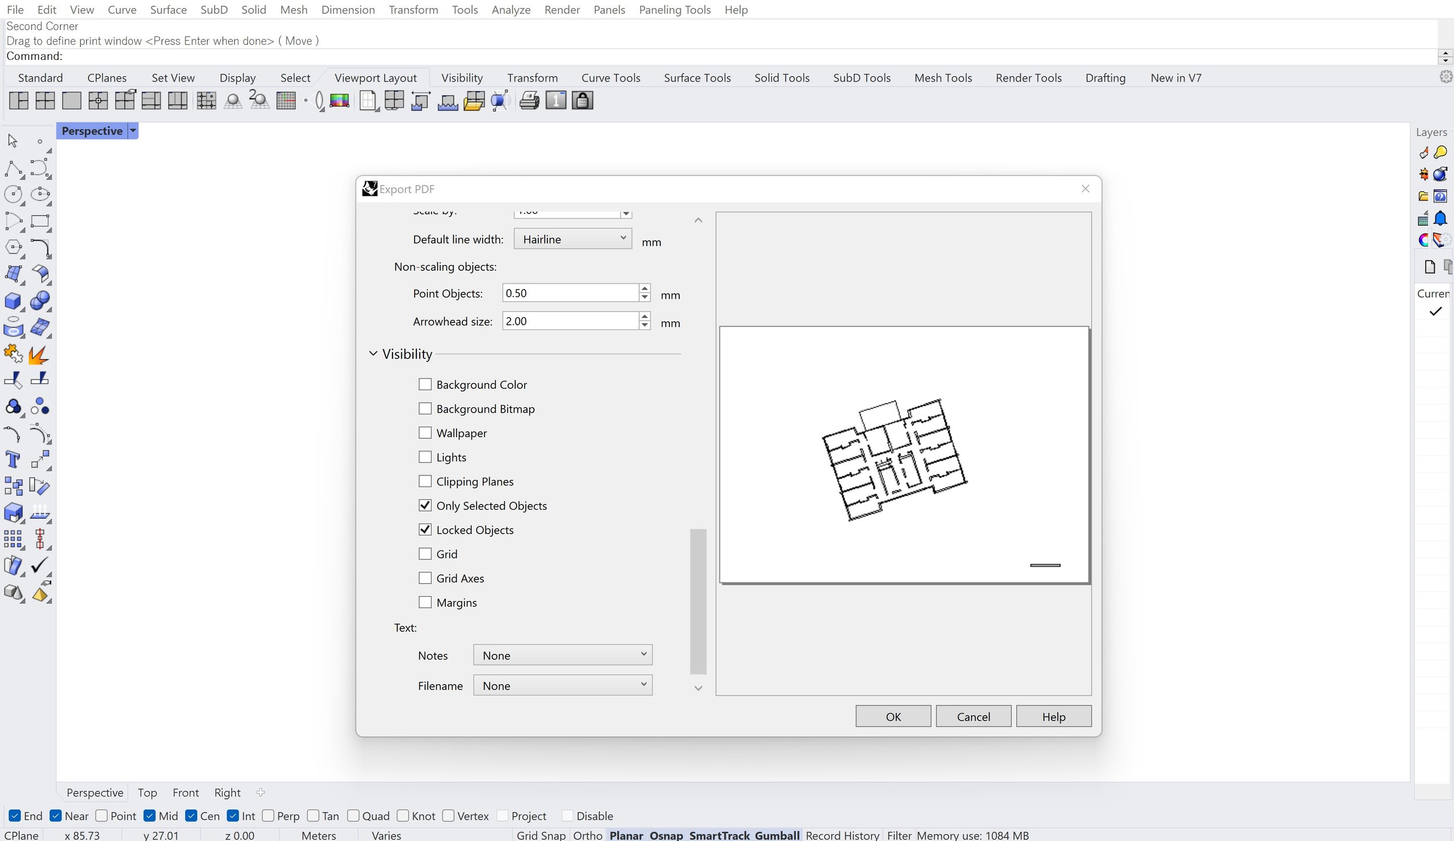1454x841 pixels.
Task: Click the 4 Viewports layout icon
Action: coord(45,101)
